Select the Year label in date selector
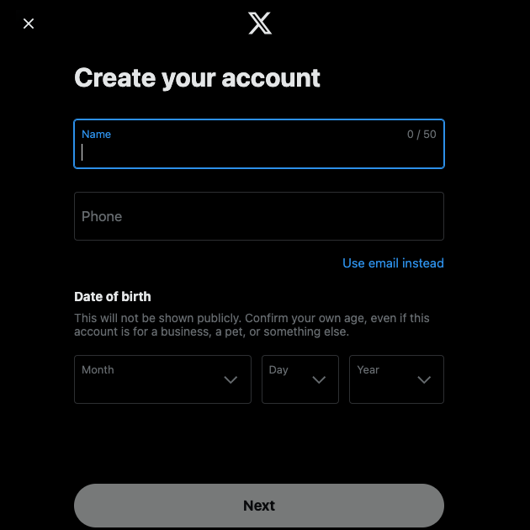 (x=368, y=370)
